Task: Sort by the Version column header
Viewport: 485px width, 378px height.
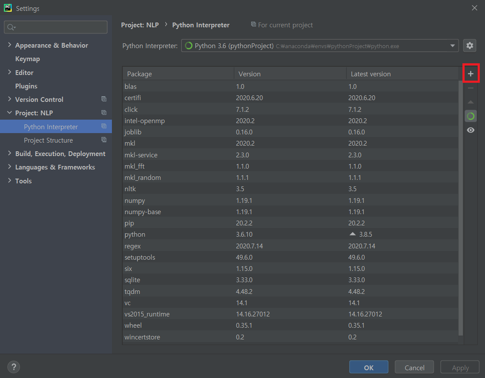Action: (x=290, y=74)
